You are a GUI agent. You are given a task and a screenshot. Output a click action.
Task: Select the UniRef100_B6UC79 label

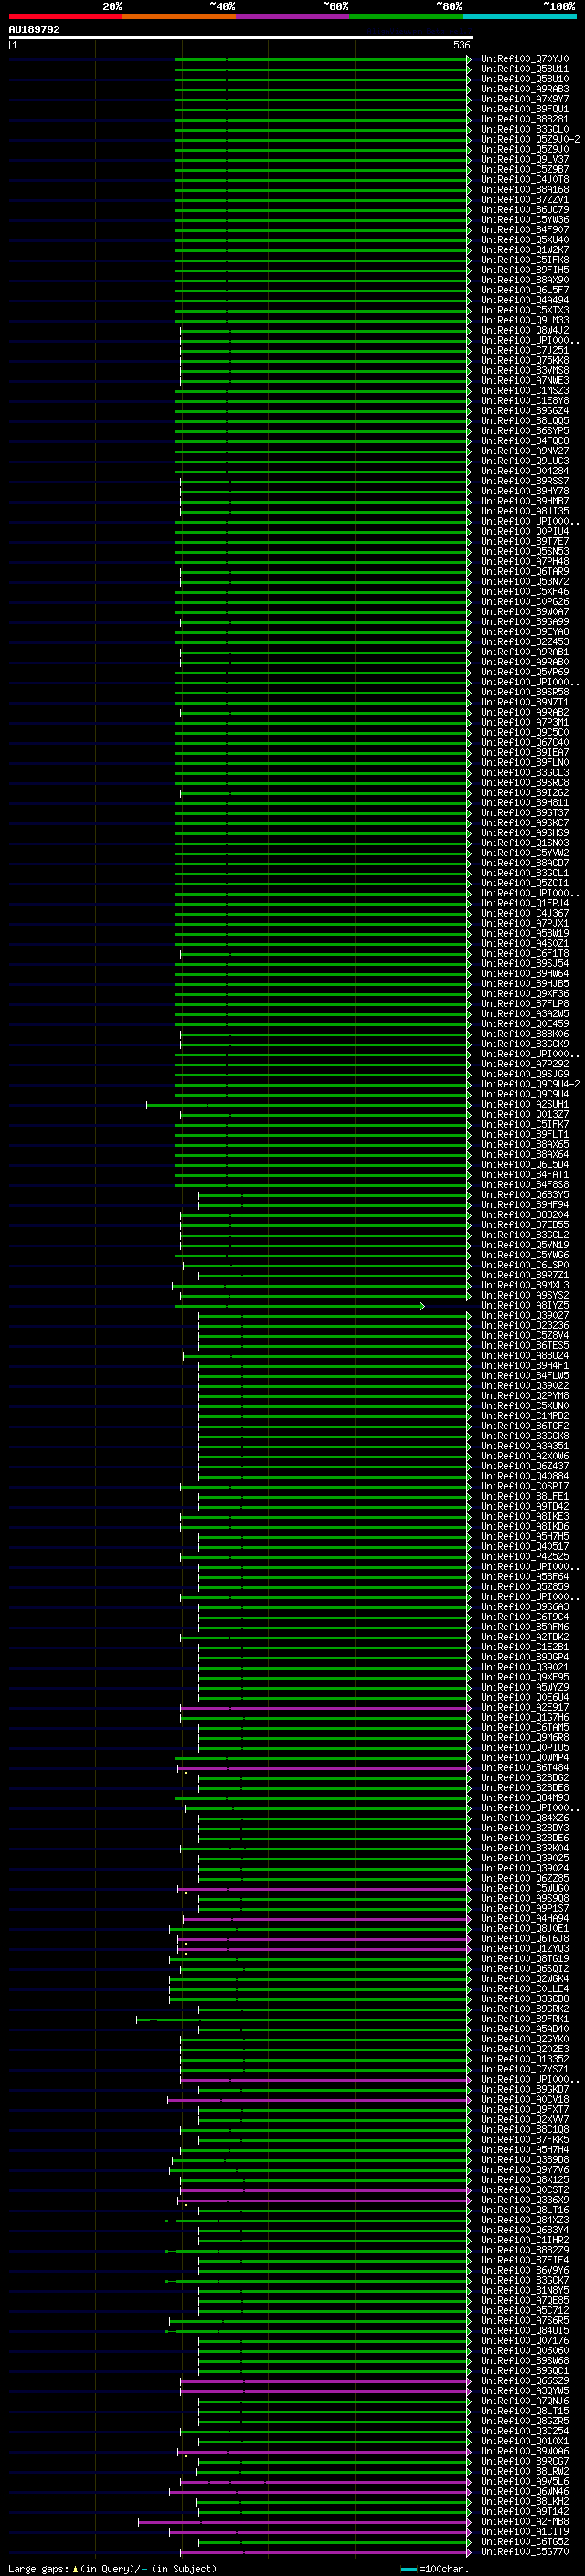point(524,210)
